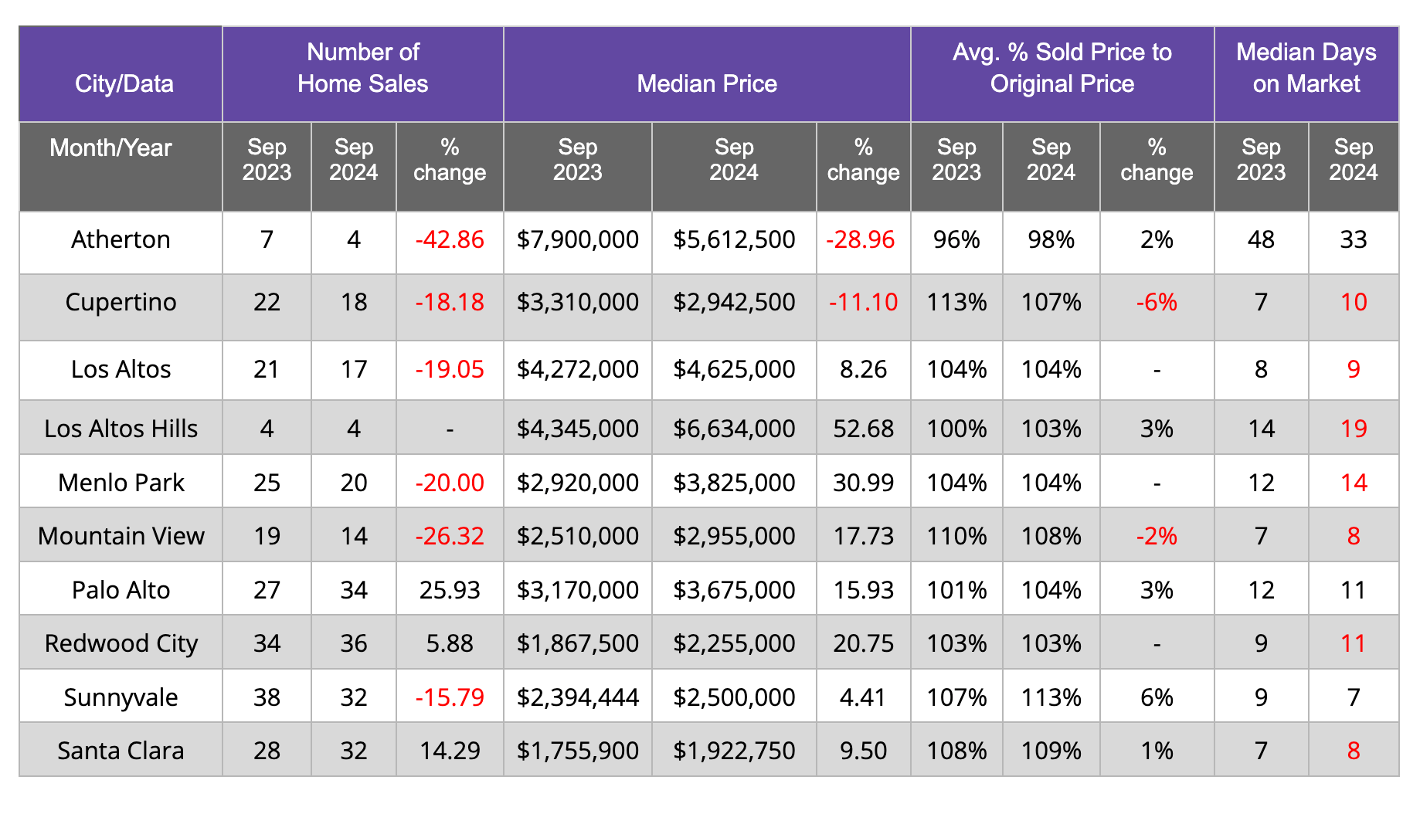Select Sunnyvale's $2,394,444 median price cell
The height and width of the screenshot is (814, 1420).
[577, 697]
